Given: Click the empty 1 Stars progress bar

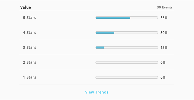Looking at the screenshot, I should [x=127, y=77].
